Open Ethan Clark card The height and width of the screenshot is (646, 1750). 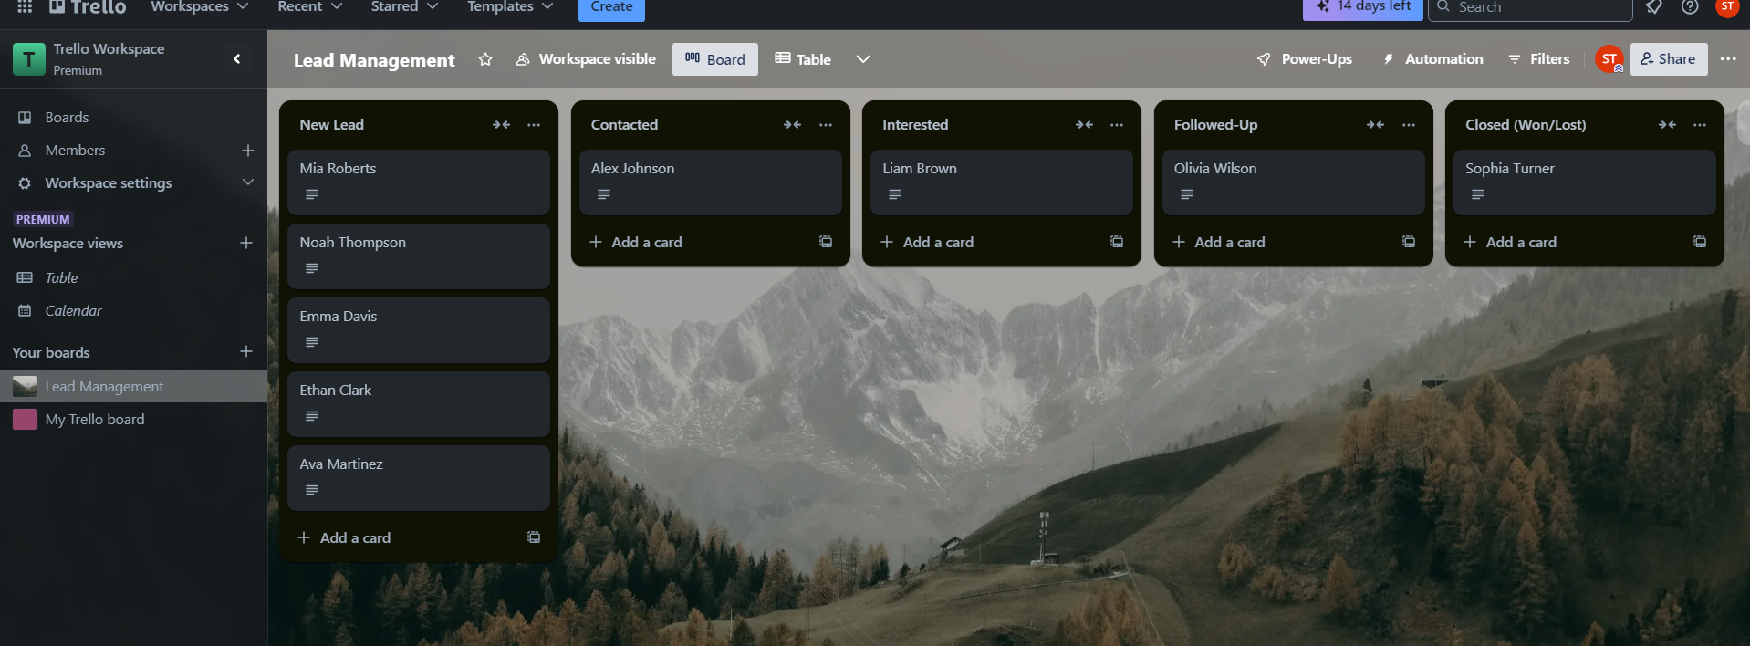click(419, 404)
